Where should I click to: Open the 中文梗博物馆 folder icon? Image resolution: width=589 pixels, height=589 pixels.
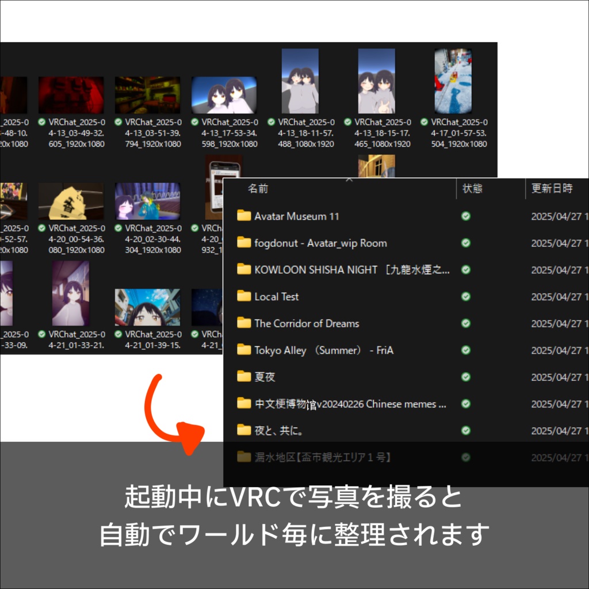[x=243, y=404]
